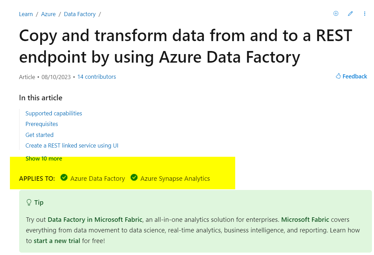Open the More actions ellipsis menu

[x=365, y=13]
